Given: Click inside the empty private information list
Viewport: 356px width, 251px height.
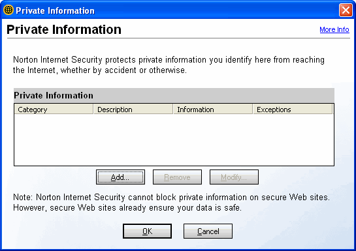Looking at the screenshot, I should (x=174, y=140).
